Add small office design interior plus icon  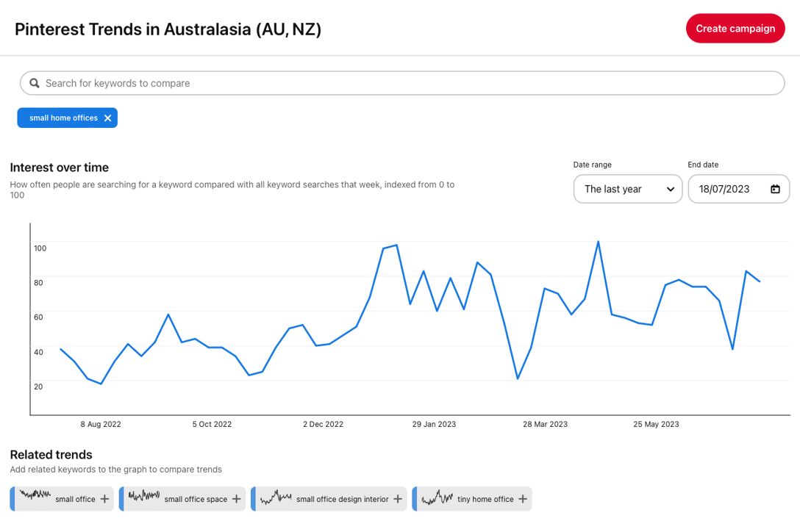pyautogui.click(x=397, y=499)
